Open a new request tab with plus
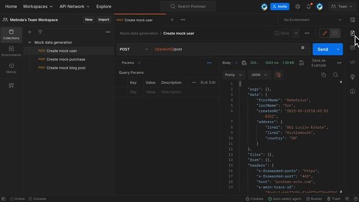Viewport: 359px width, 202px height. click(172, 20)
